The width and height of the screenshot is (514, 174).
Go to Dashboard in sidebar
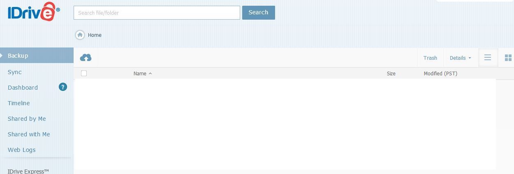(23, 88)
